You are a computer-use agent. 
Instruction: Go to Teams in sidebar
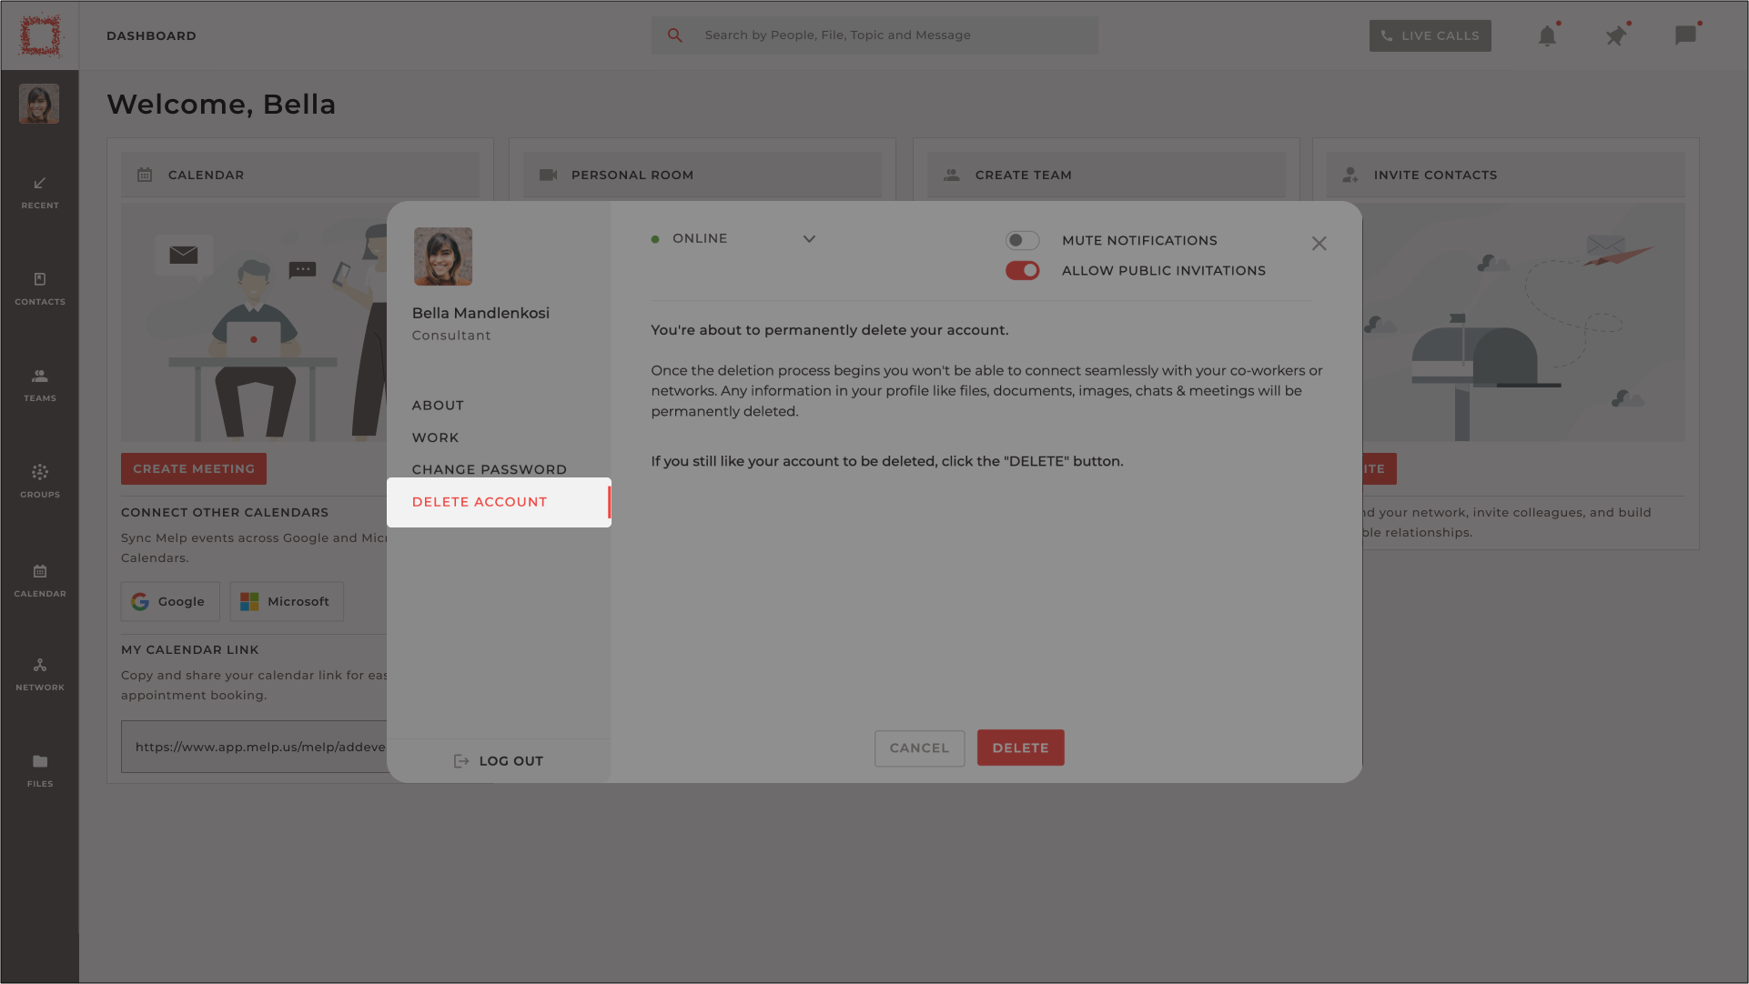tap(40, 386)
